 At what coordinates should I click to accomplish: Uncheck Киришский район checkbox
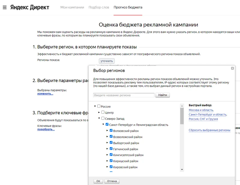pyautogui.click(x=111, y=161)
